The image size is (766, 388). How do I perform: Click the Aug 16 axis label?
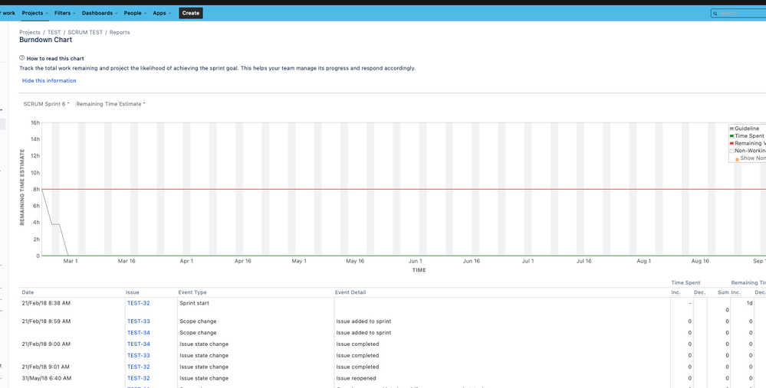[x=700, y=261]
